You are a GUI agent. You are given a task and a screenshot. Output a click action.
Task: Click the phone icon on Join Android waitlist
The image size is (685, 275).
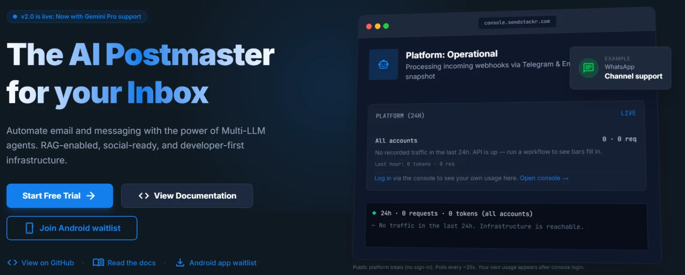coord(30,228)
